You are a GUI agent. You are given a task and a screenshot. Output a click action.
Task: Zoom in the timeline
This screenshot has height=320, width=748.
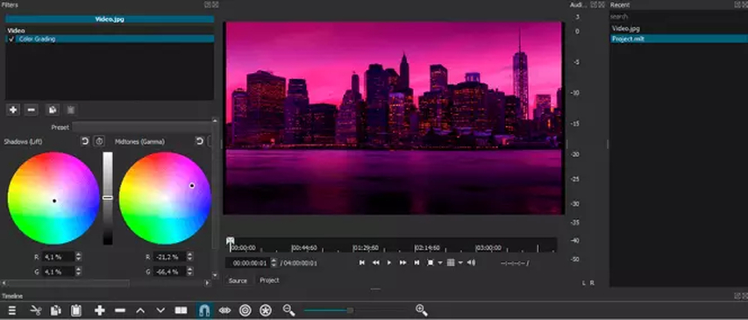pyautogui.click(x=422, y=310)
